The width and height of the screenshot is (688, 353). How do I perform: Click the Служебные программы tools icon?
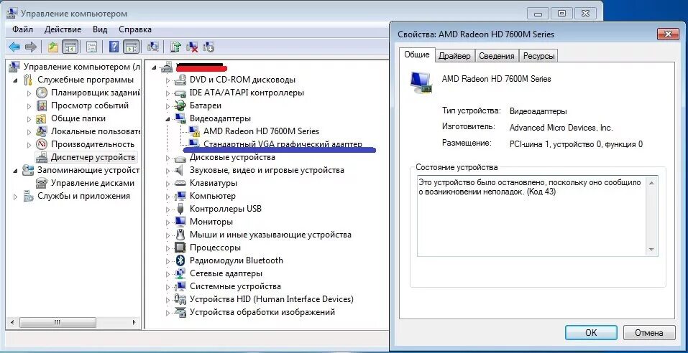(x=27, y=80)
